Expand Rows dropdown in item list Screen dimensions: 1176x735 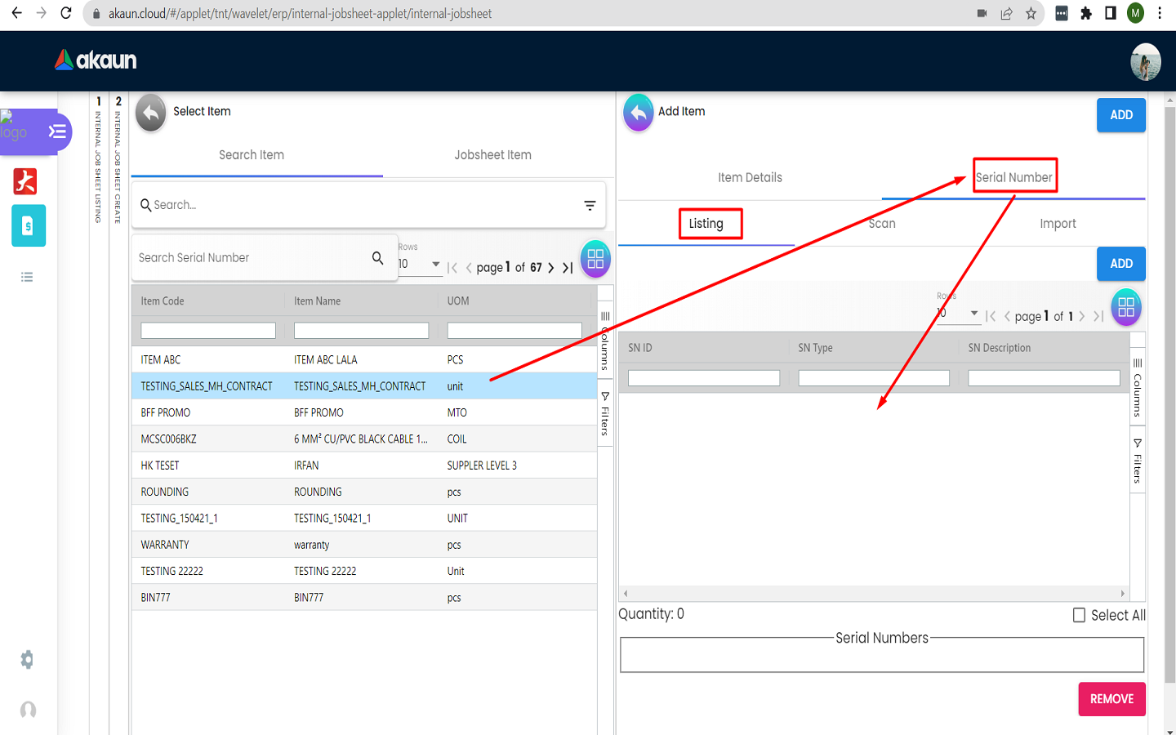coord(435,264)
